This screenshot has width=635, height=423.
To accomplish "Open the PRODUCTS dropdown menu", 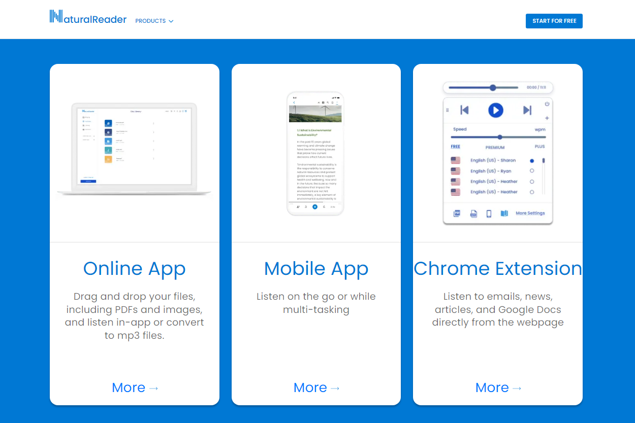I will 154,21.
